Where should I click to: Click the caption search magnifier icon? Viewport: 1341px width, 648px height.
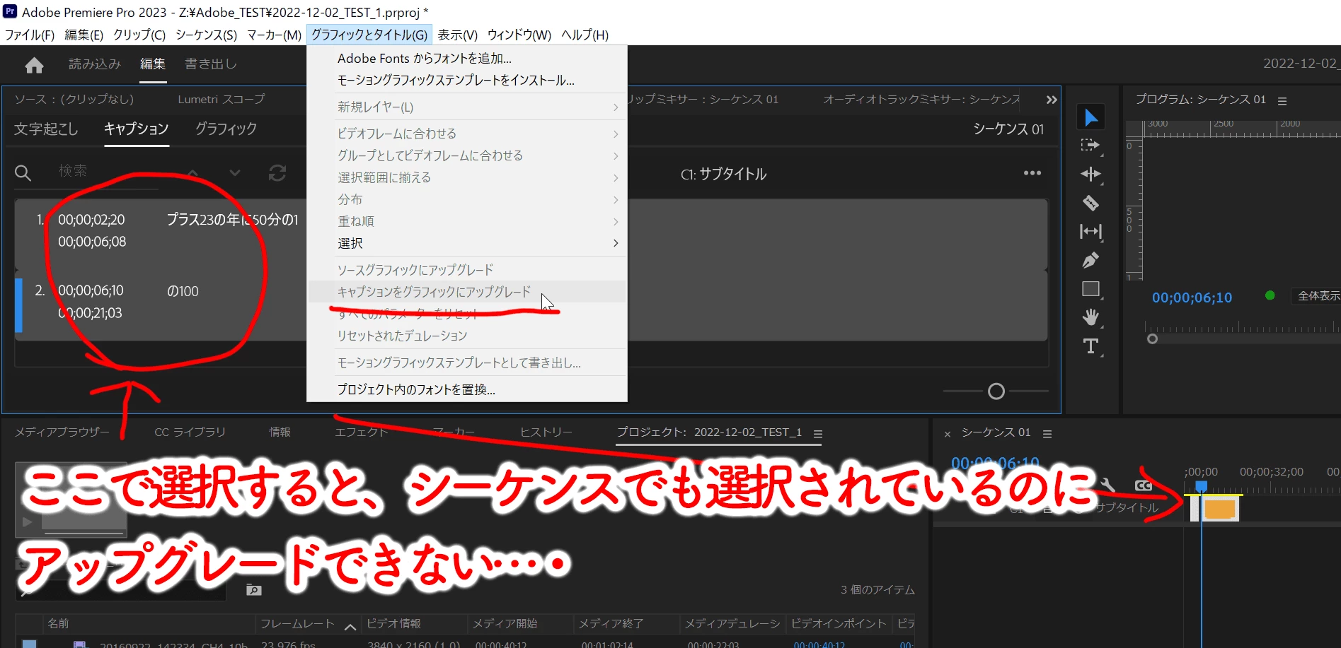click(23, 172)
